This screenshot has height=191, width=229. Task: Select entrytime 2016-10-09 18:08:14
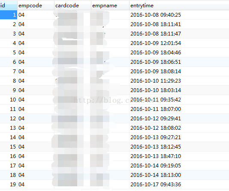[x=156, y=71]
